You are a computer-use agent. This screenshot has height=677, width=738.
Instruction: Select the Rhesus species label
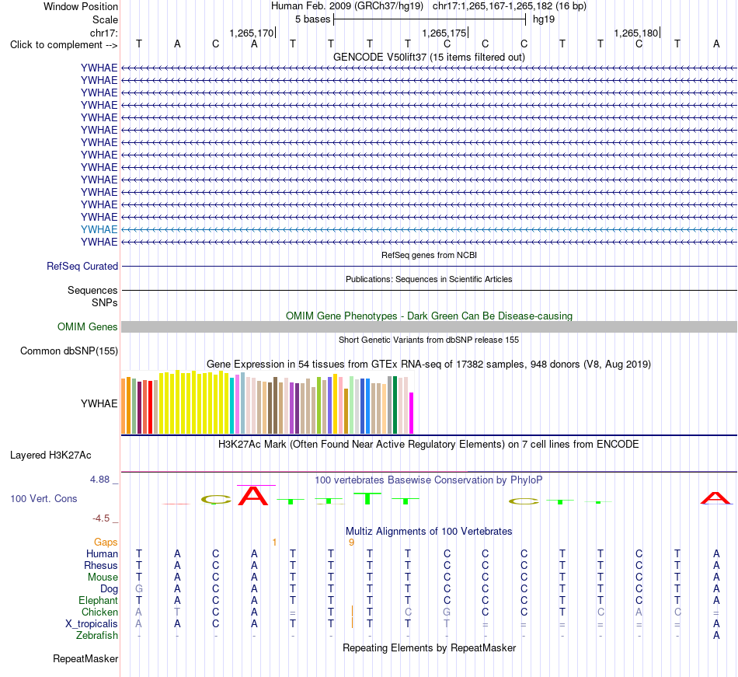101,565
